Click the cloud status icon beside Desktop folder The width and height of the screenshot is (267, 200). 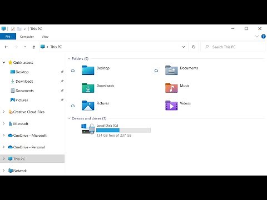pos(73,71)
